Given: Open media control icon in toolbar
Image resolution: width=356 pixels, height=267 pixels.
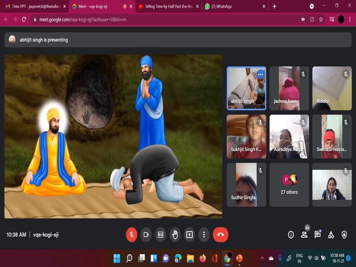Looking at the screenshot, I should (x=332, y=19).
